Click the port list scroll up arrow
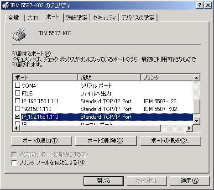Image resolution: width=214 pixels, height=190 pixels. 196,78
